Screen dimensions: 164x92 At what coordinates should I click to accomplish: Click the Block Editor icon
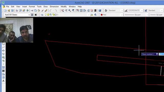(46, 10)
